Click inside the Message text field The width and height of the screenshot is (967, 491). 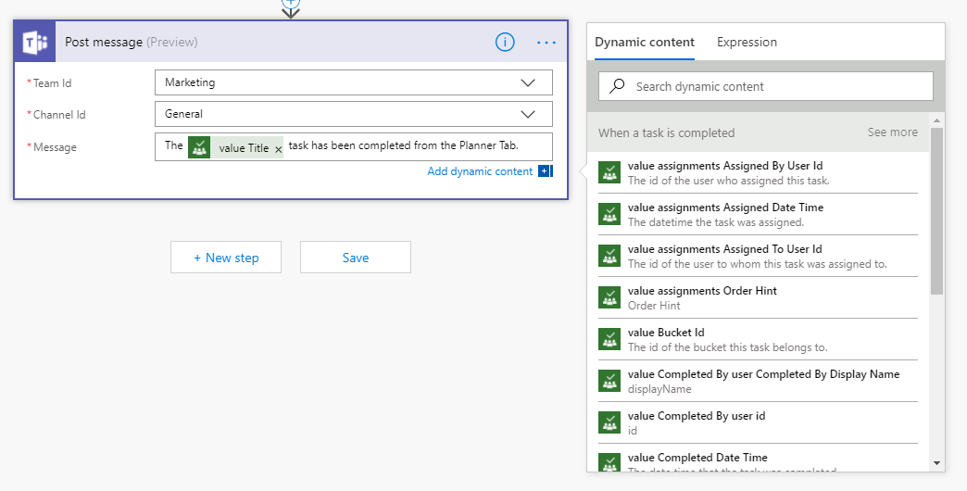pos(354,146)
